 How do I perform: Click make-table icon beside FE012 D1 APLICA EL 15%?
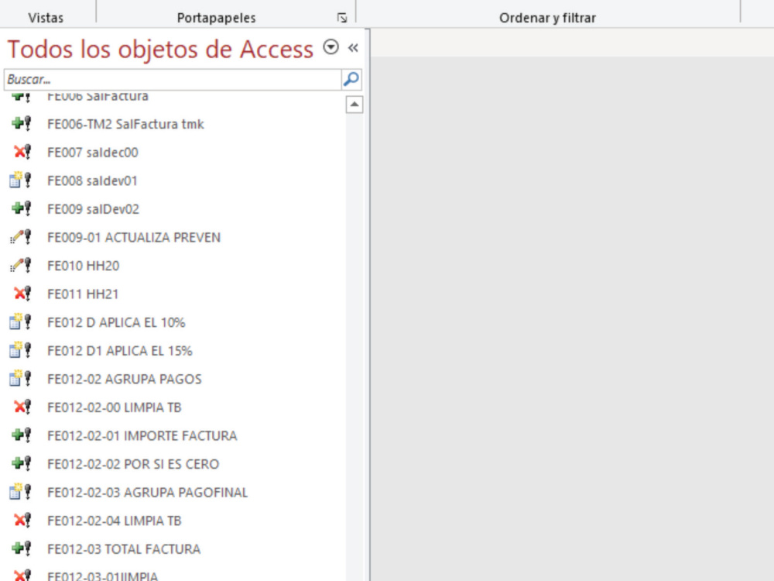coord(21,350)
